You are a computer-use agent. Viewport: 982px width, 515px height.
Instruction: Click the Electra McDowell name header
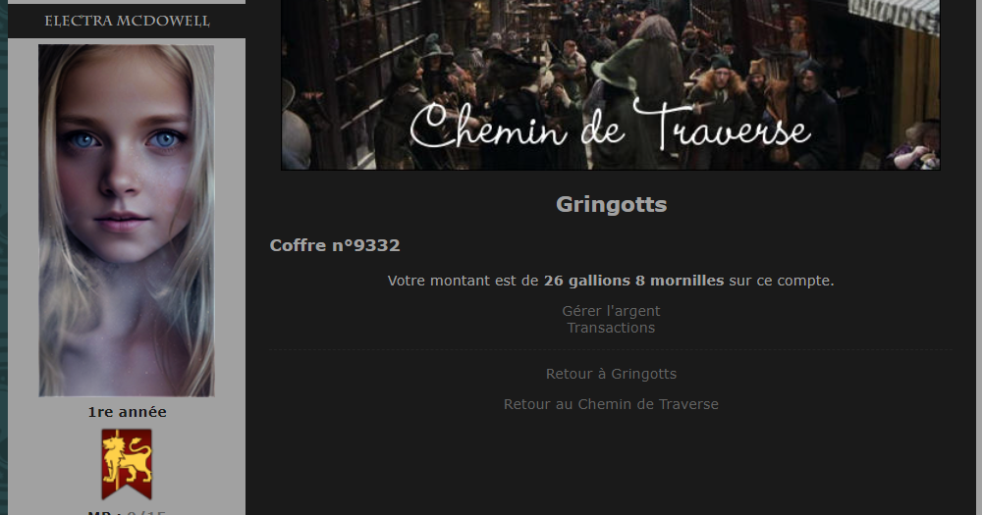(x=127, y=22)
